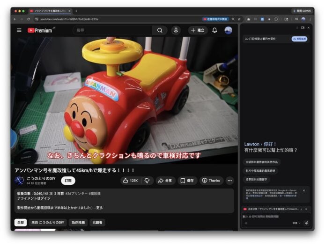Subscribe to こうのとりのDIY channel
The image size is (325, 245).
pos(68,181)
